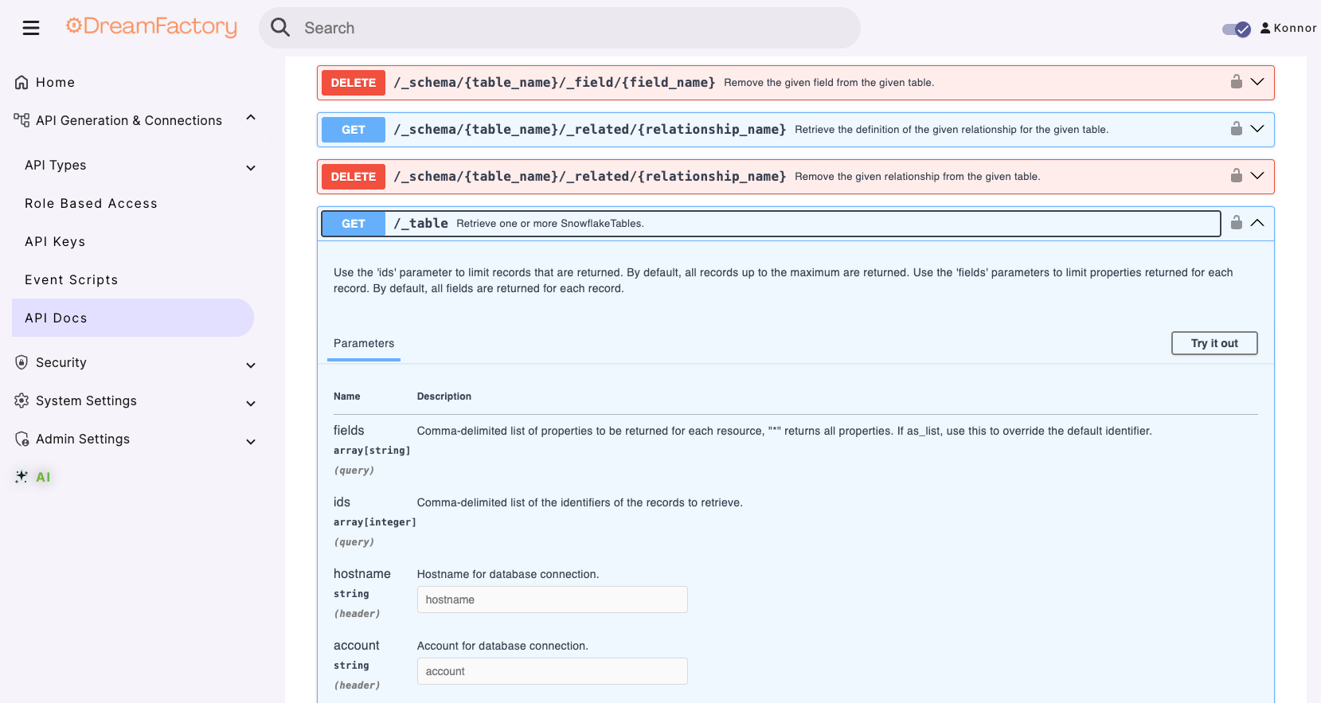This screenshot has width=1321, height=703.
Task: Click the hostname header input field
Action: 553,600
